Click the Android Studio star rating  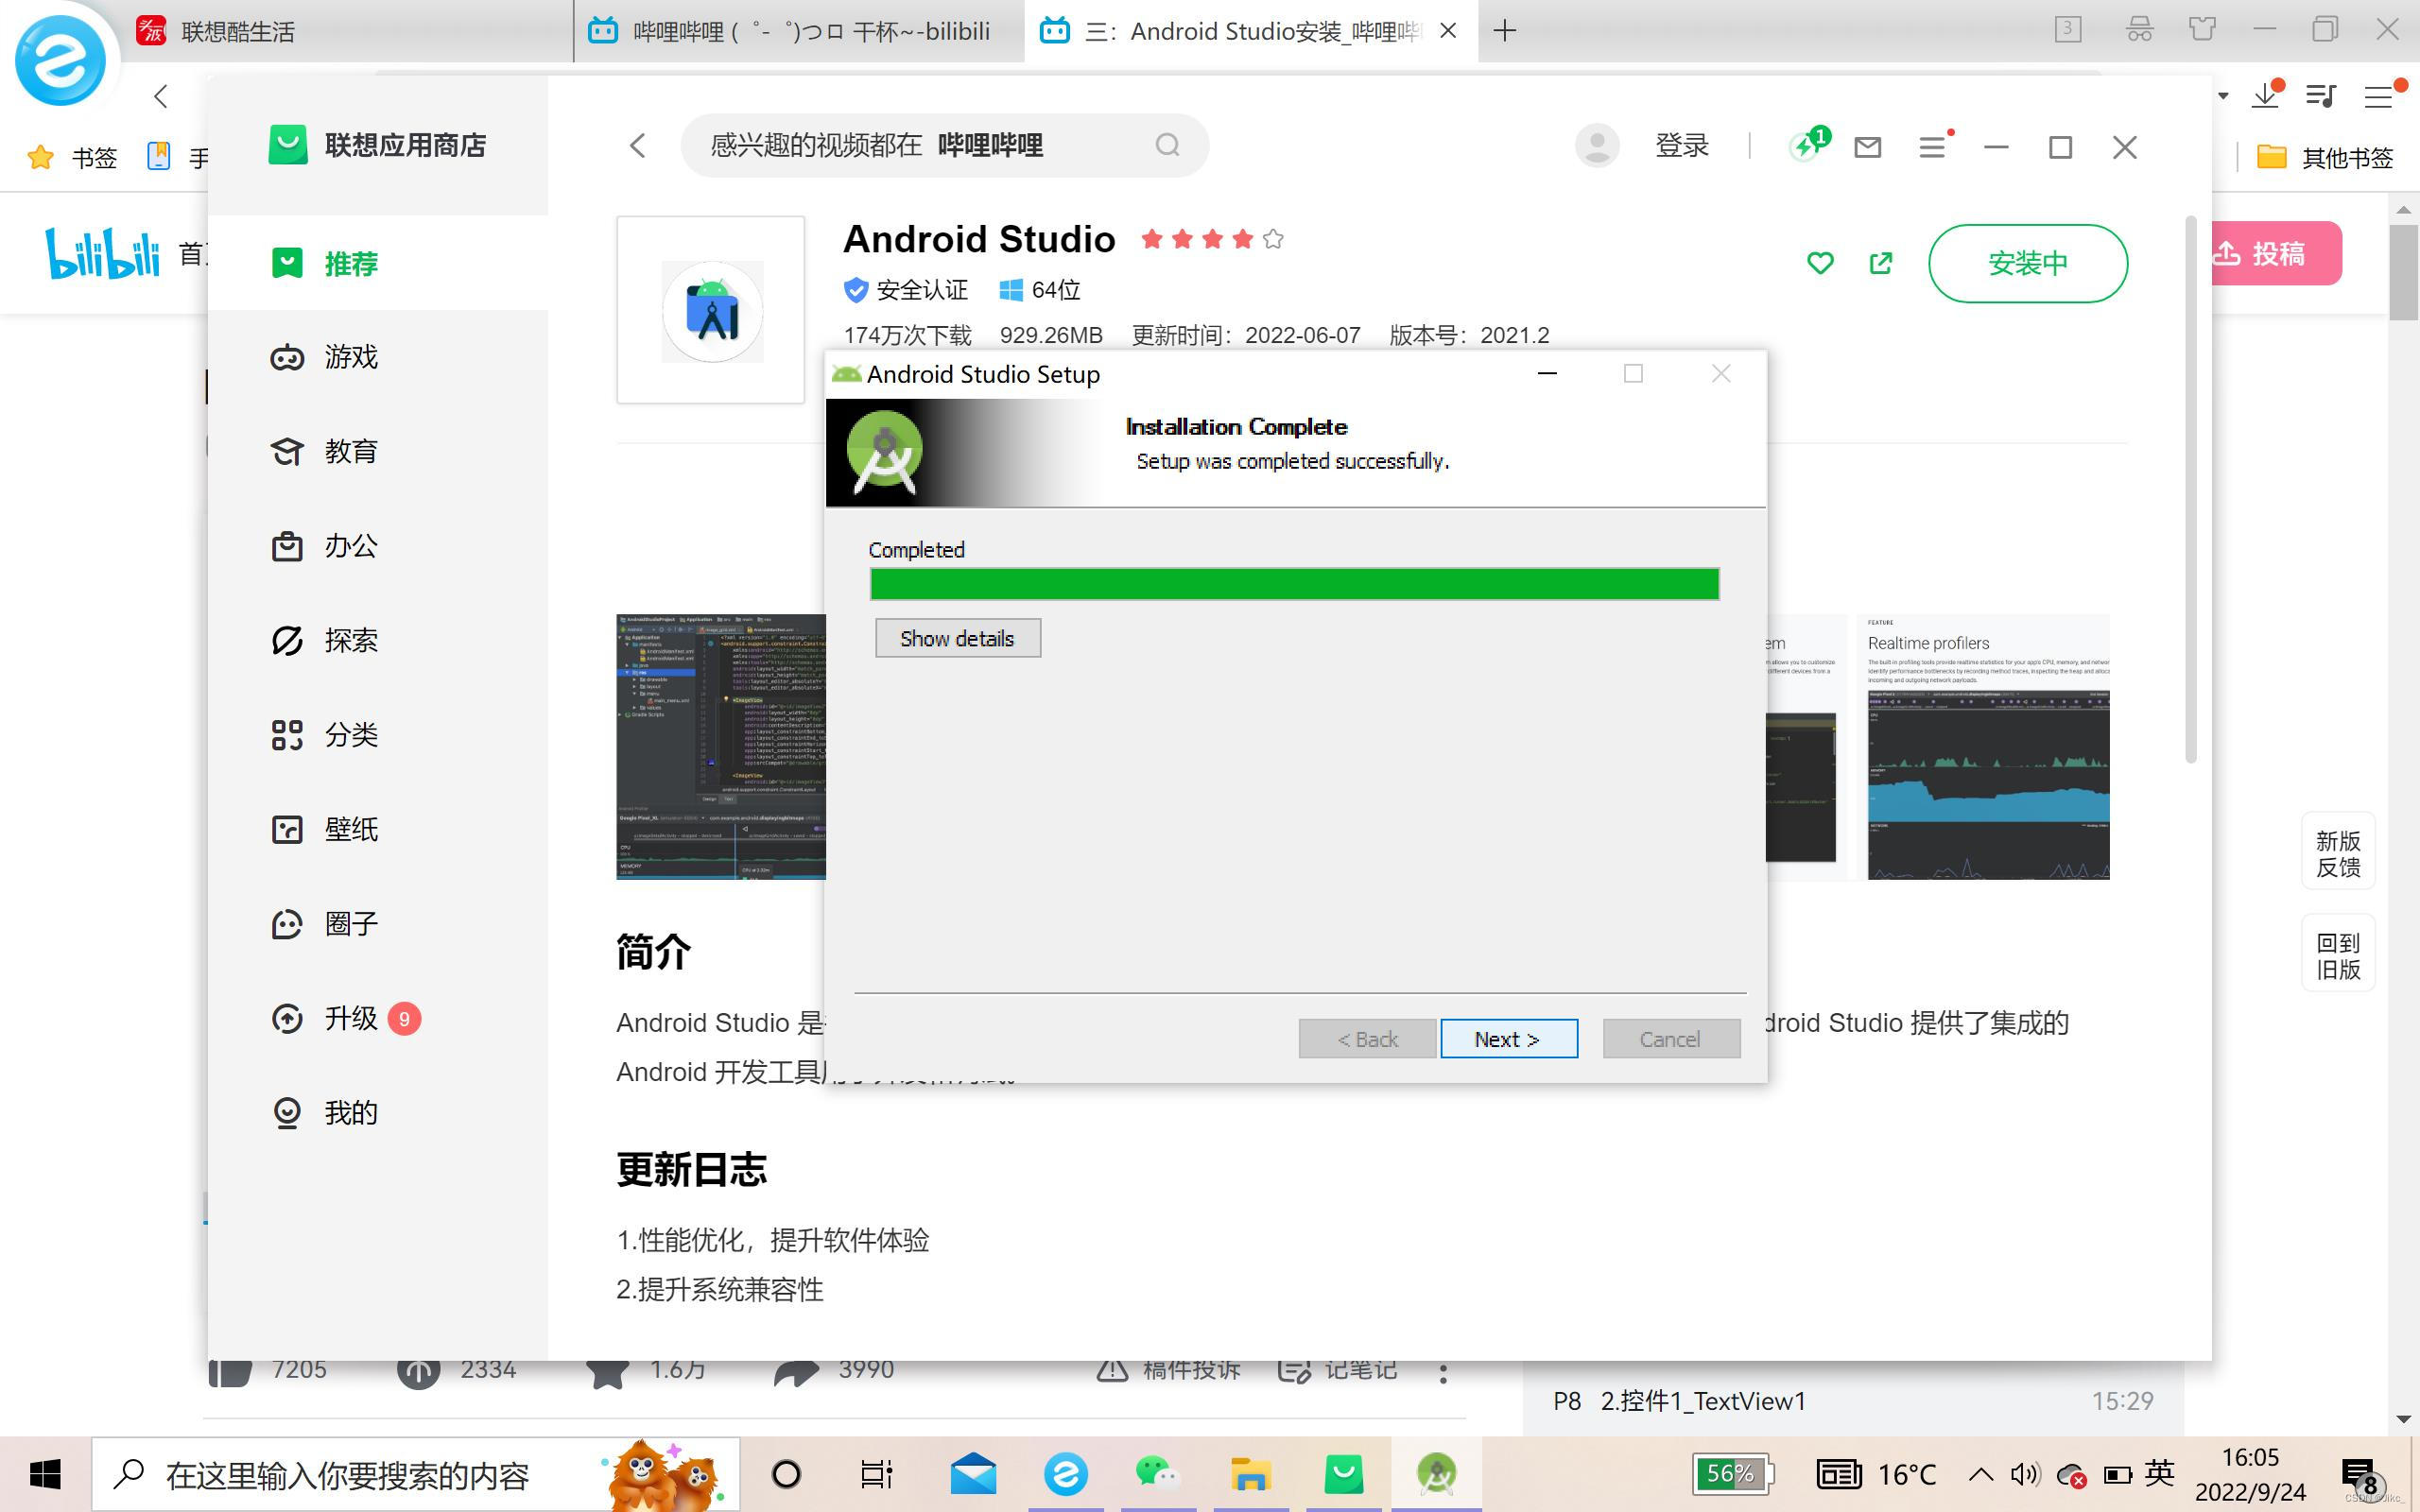tap(1212, 239)
